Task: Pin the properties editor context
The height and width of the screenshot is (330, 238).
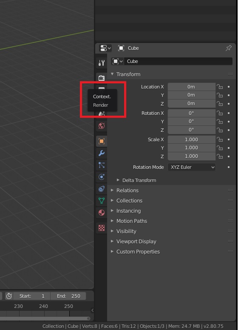Action: tap(229, 48)
